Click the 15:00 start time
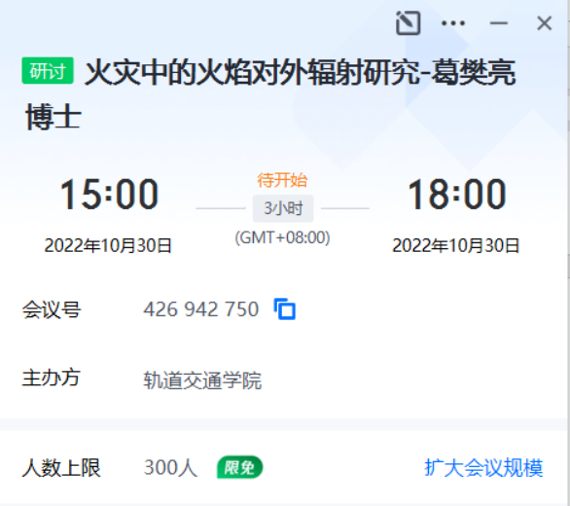The image size is (570, 506). pyautogui.click(x=109, y=195)
